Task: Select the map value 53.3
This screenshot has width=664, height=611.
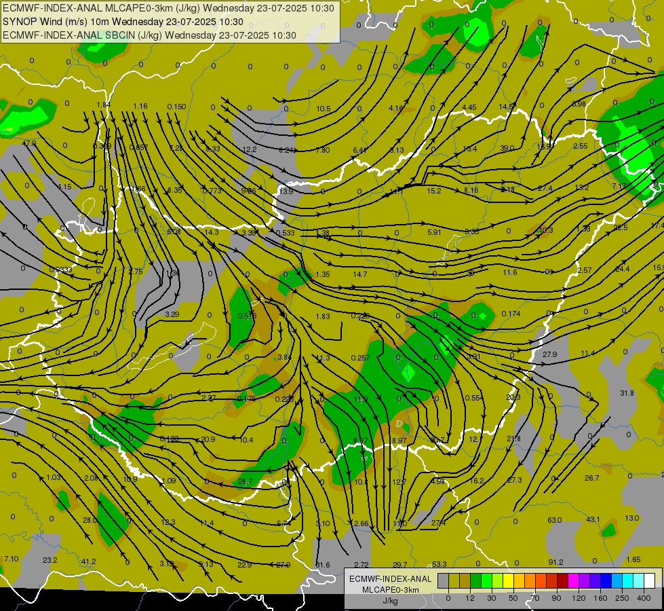Action: click(x=439, y=564)
